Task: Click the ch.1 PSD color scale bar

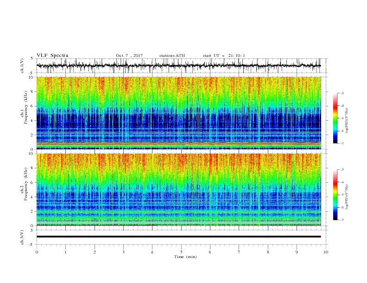Action: [x=335, y=118]
